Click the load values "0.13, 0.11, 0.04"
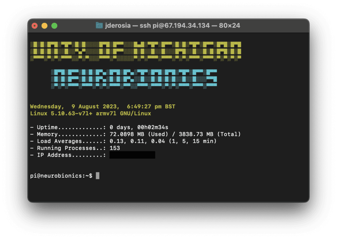The height and width of the screenshot is (239, 337). (x=137, y=141)
